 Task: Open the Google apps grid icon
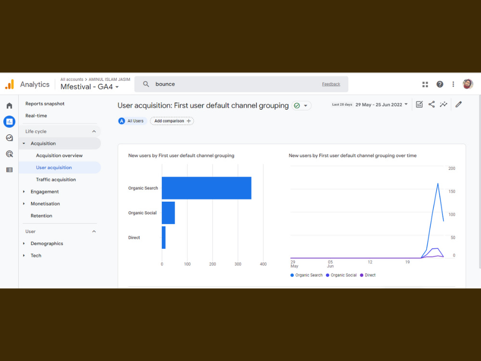pos(425,84)
